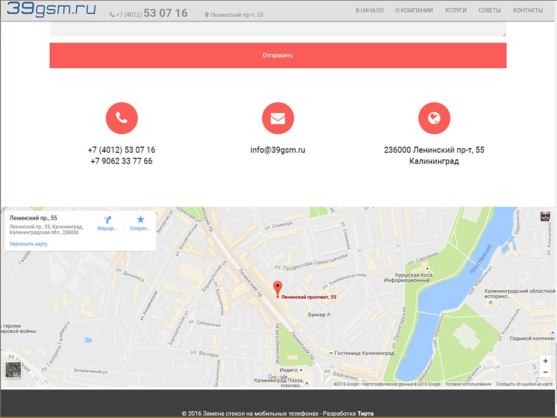Open the СОВЕТЫ menu item
557x418 pixels.
490,10
